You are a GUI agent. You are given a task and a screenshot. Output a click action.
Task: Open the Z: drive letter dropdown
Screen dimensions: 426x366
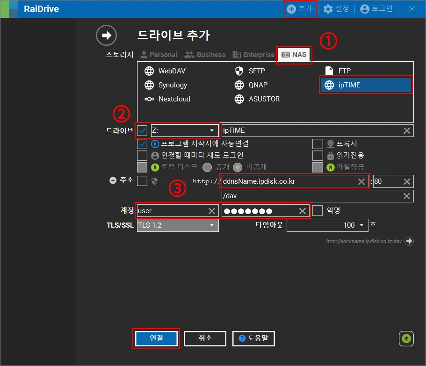[185, 130]
